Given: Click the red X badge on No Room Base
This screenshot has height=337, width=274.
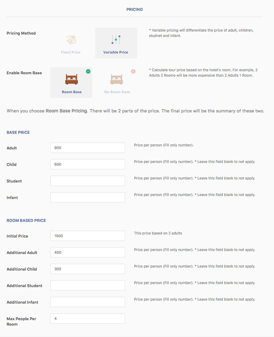Looking at the screenshot, I should [133, 72].
